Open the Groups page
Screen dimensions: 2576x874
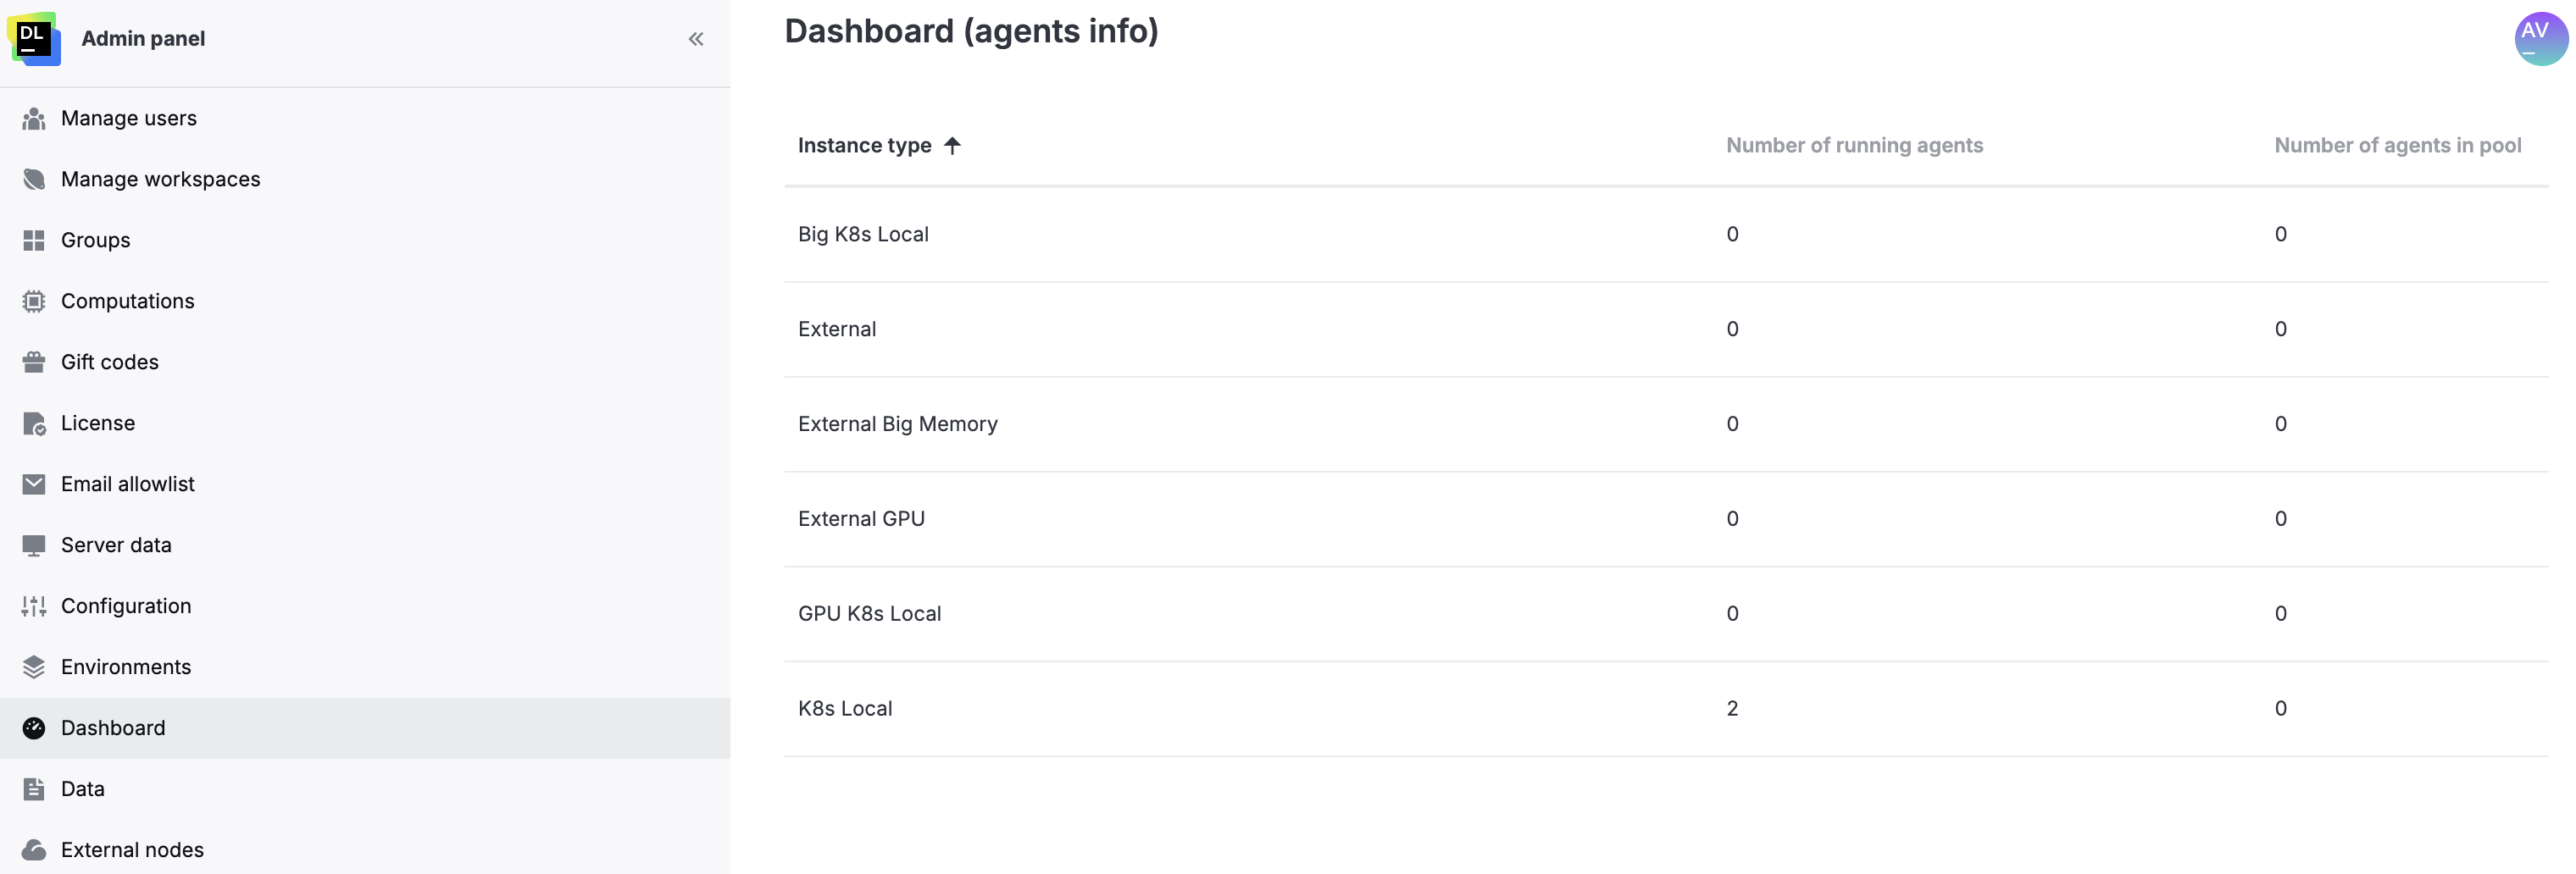[95, 240]
